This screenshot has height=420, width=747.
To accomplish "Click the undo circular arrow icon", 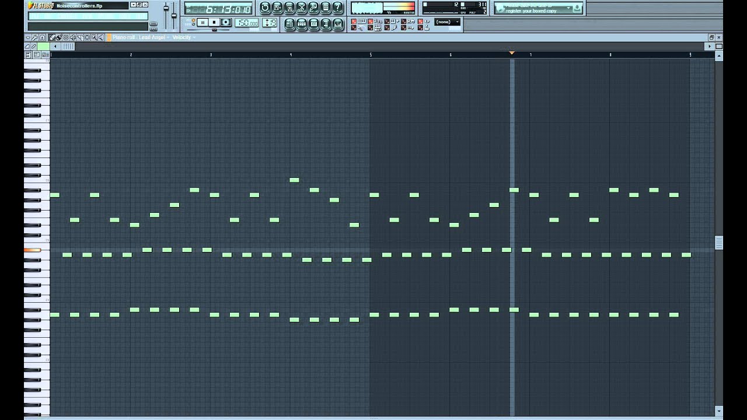I will [x=265, y=8].
